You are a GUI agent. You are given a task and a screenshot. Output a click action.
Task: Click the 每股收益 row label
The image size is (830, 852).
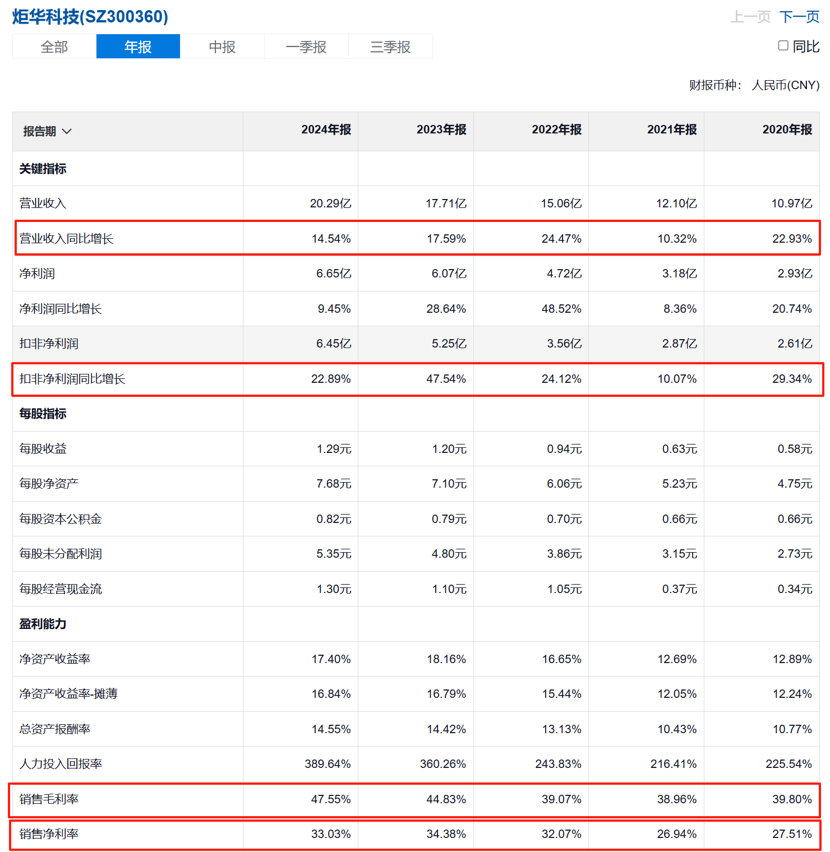point(43,449)
